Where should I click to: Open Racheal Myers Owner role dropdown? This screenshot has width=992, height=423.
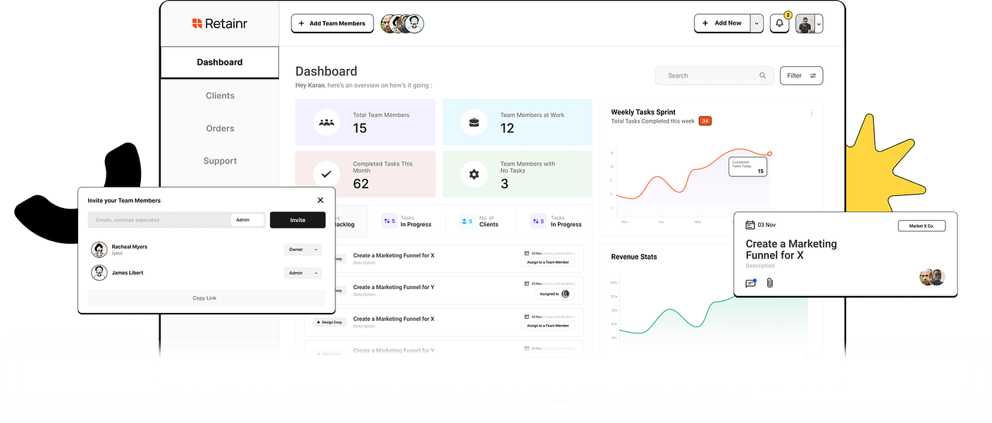(x=303, y=250)
